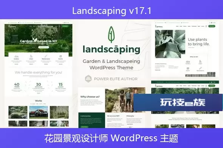This screenshot has width=223, height=148.
Task: Open the first garden thumbnail under Works
Action: pyautogui.click(x=18, y=112)
